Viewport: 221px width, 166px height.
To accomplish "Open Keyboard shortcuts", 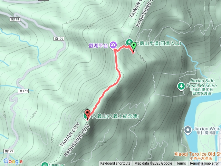I will pyautogui.click(x=115, y=164).
